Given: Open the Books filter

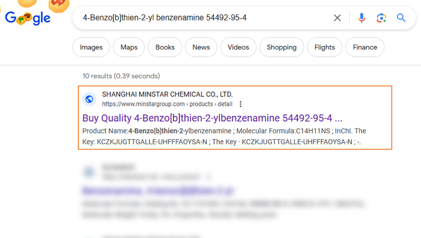Looking at the screenshot, I should pyautogui.click(x=165, y=47).
